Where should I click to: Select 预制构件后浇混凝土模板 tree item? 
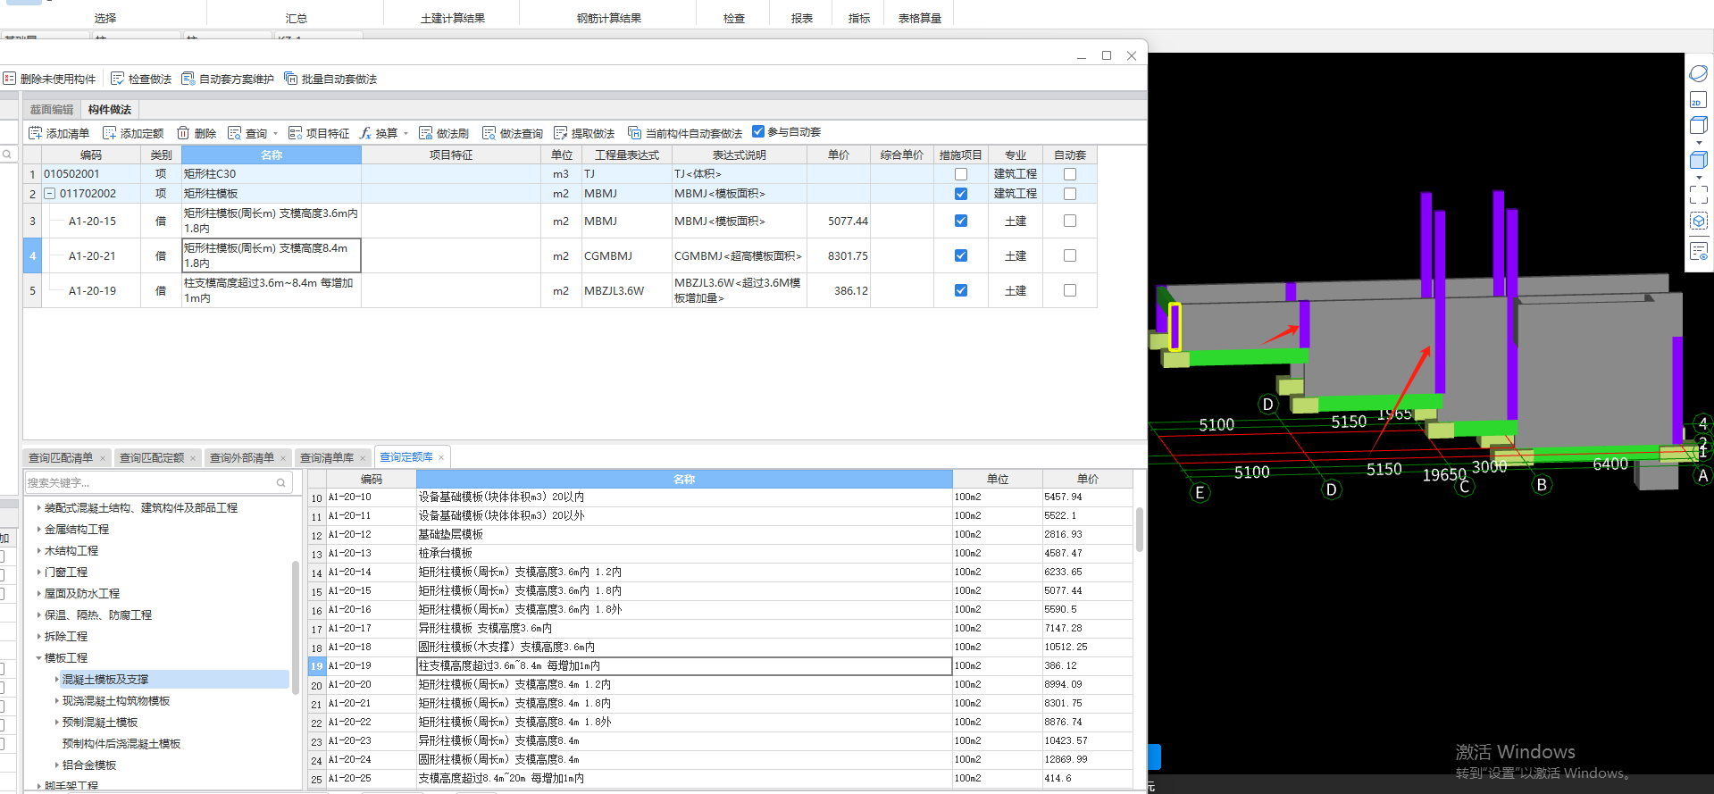coord(121,744)
